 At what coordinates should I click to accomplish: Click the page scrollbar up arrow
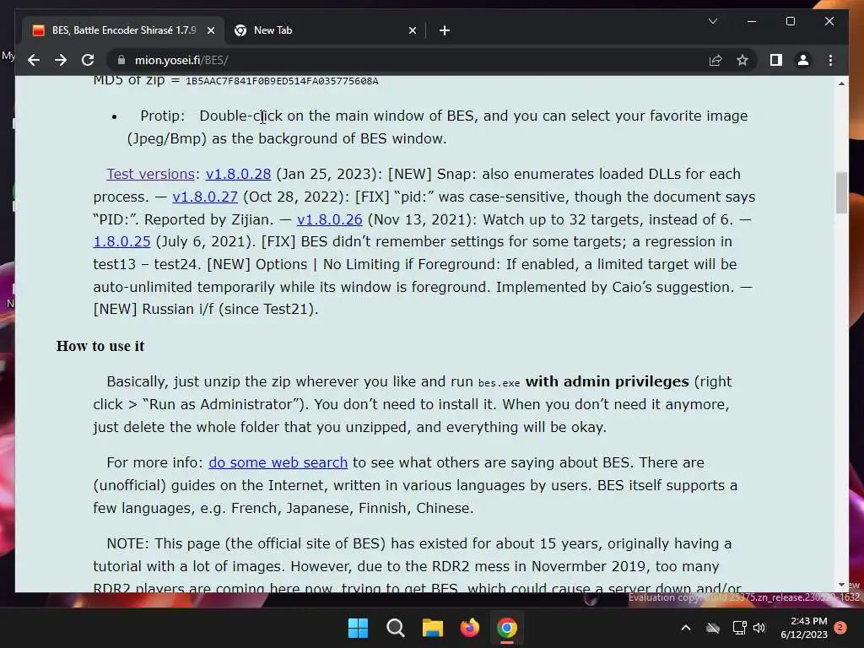point(841,84)
